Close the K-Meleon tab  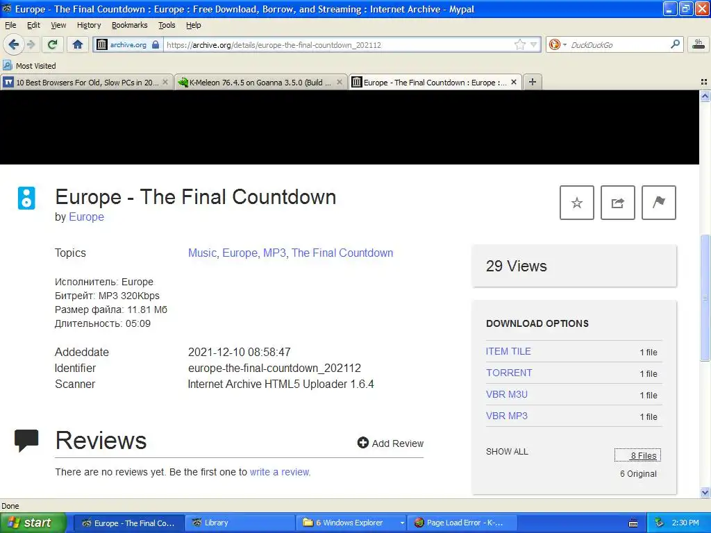pos(339,82)
